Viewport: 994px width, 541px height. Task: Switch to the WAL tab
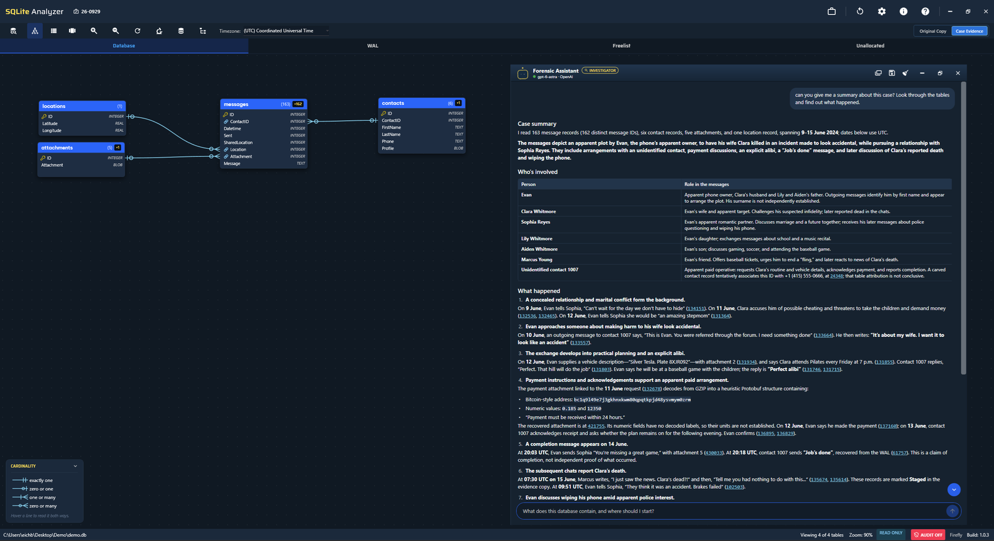click(x=373, y=46)
